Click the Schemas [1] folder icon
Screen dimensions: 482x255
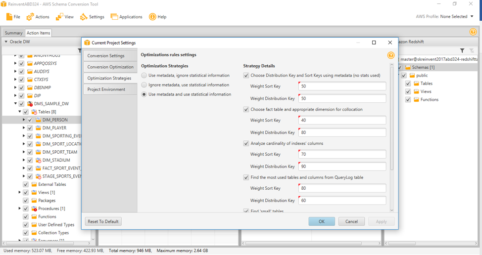tap(408, 68)
